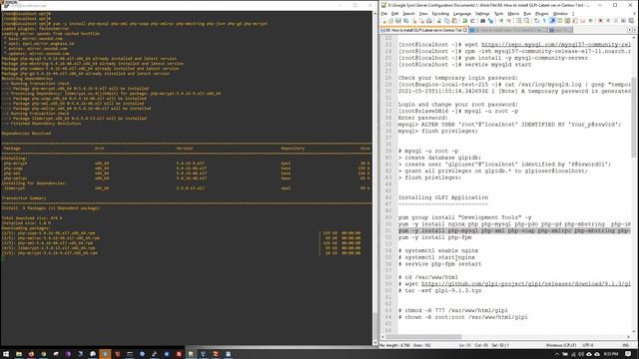The image size is (639, 359).
Task: Open the Plugins menu
Action: coord(541,14)
